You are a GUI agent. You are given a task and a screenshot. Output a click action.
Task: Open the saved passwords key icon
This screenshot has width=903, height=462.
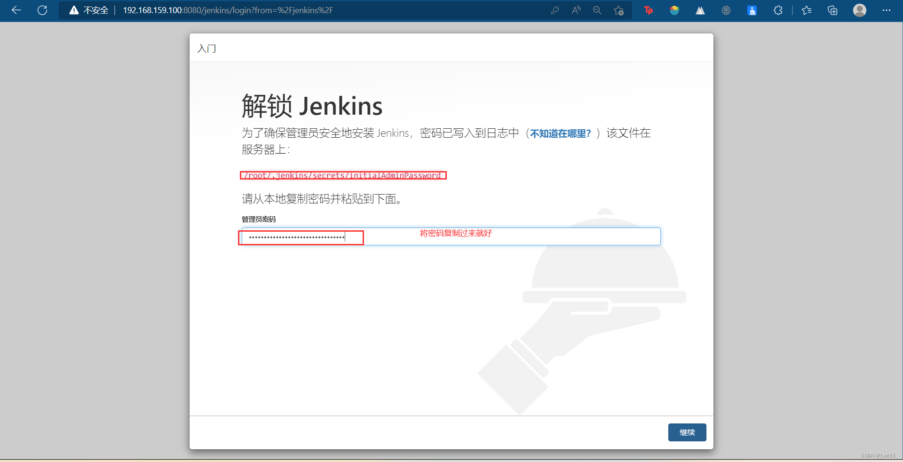pos(555,10)
